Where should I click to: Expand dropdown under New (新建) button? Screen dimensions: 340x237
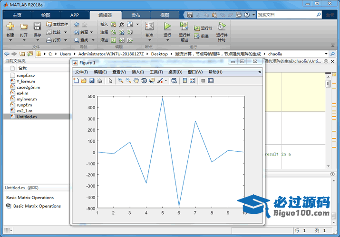point(10,40)
